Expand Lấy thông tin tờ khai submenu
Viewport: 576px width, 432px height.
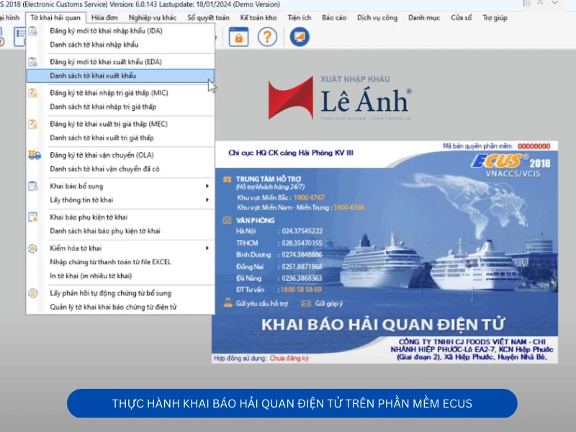tap(207, 200)
